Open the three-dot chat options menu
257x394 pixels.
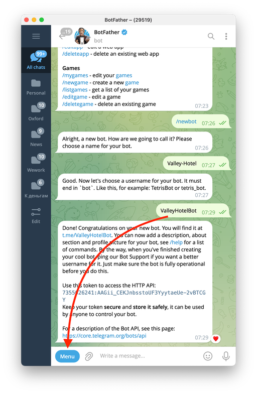coord(226,37)
